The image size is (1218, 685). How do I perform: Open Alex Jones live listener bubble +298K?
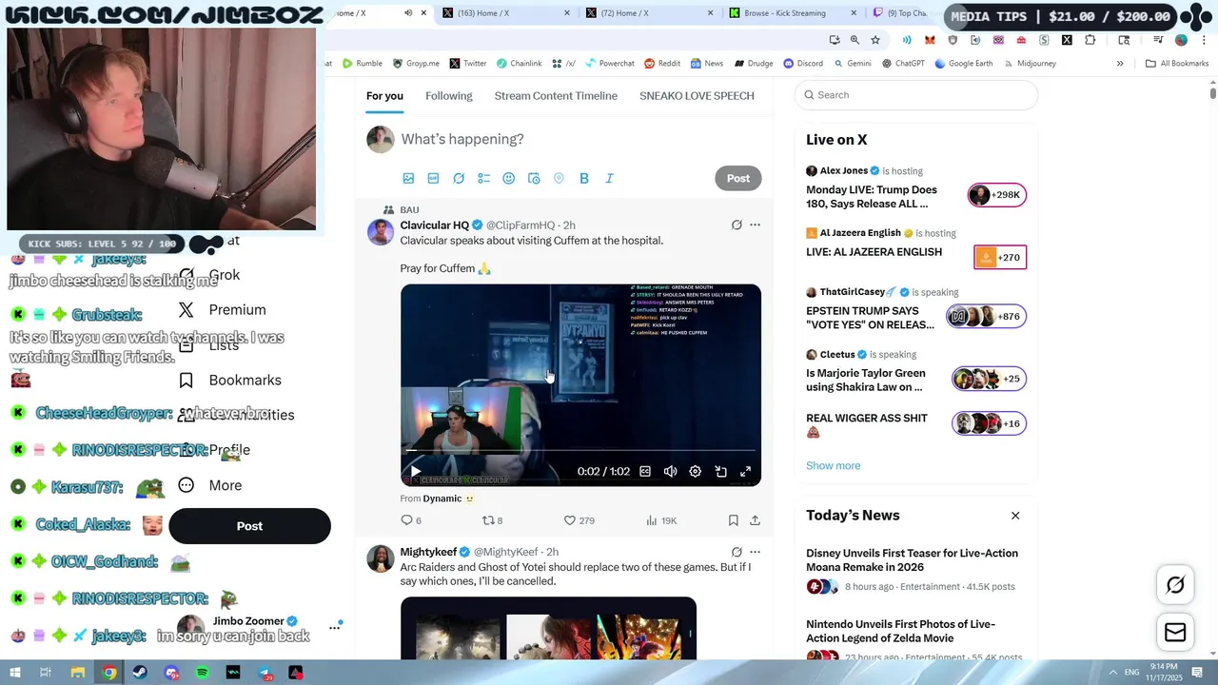(996, 195)
